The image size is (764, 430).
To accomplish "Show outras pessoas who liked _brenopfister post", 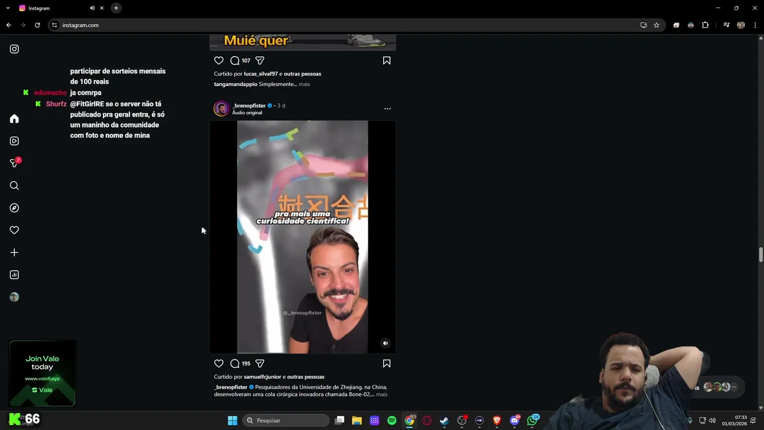I will click(306, 377).
